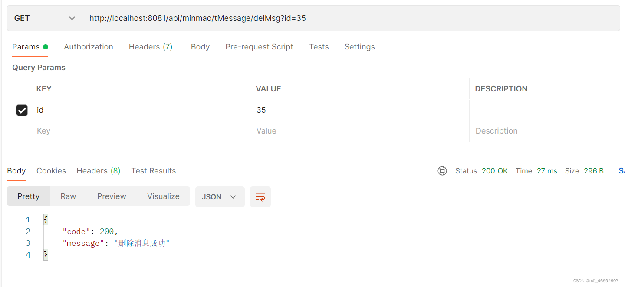Open the response Cookies tab
Screen dimensions: 625x287
point(51,171)
